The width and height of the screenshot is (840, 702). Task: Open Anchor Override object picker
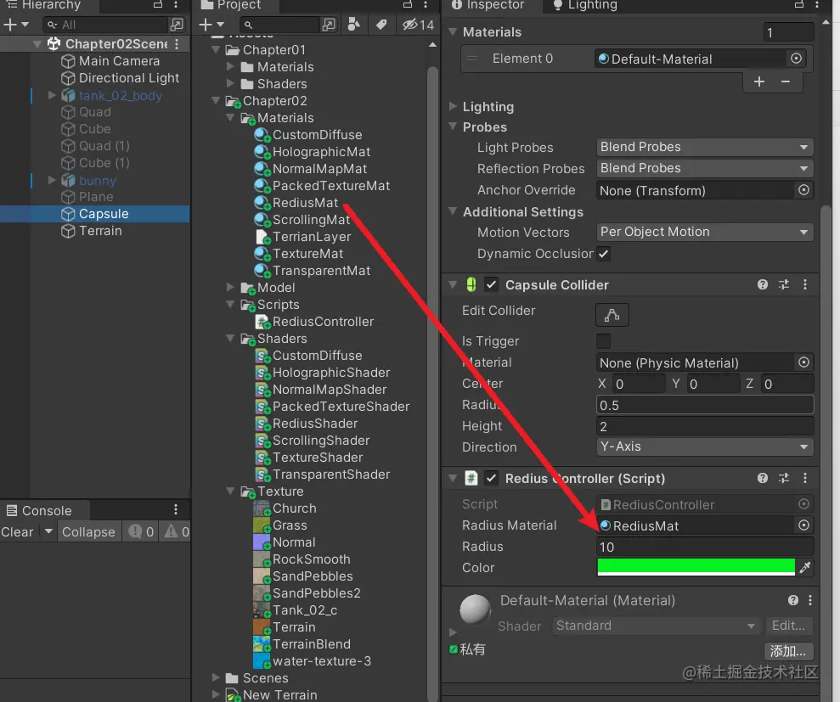[x=803, y=190]
